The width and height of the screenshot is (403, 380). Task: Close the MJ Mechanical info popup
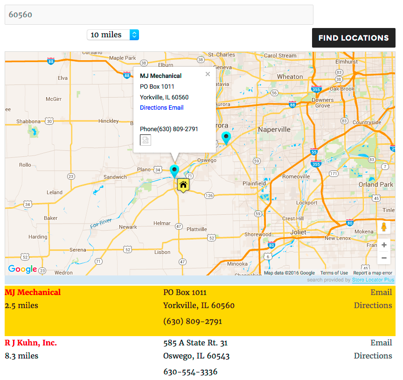coord(208,74)
